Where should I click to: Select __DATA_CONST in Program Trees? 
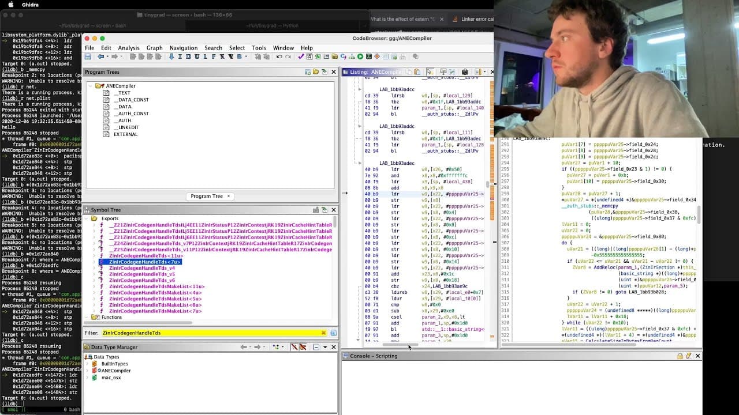pyautogui.click(x=131, y=100)
